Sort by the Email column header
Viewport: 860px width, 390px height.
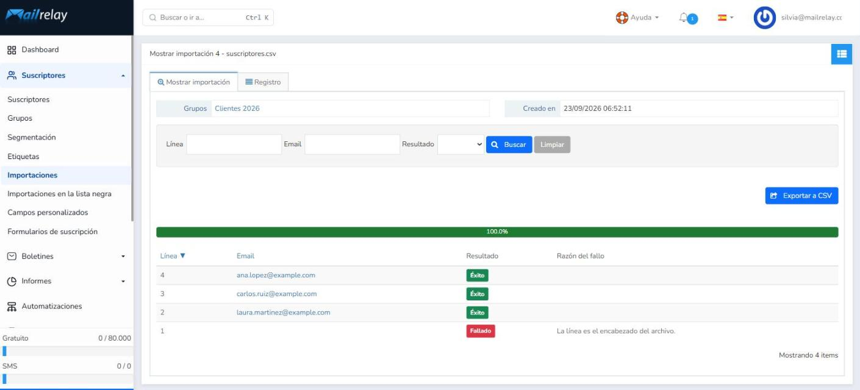click(x=245, y=256)
